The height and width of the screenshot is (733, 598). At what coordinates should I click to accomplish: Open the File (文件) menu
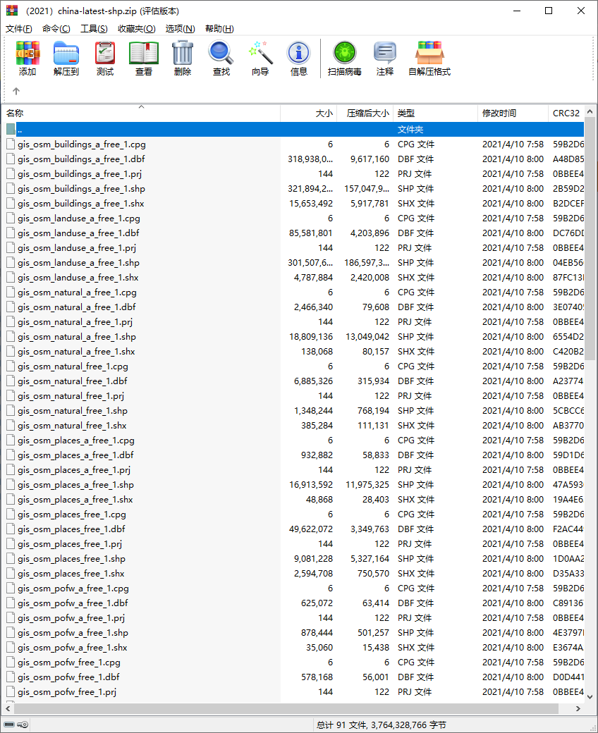pyautogui.click(x=19, y=28)
